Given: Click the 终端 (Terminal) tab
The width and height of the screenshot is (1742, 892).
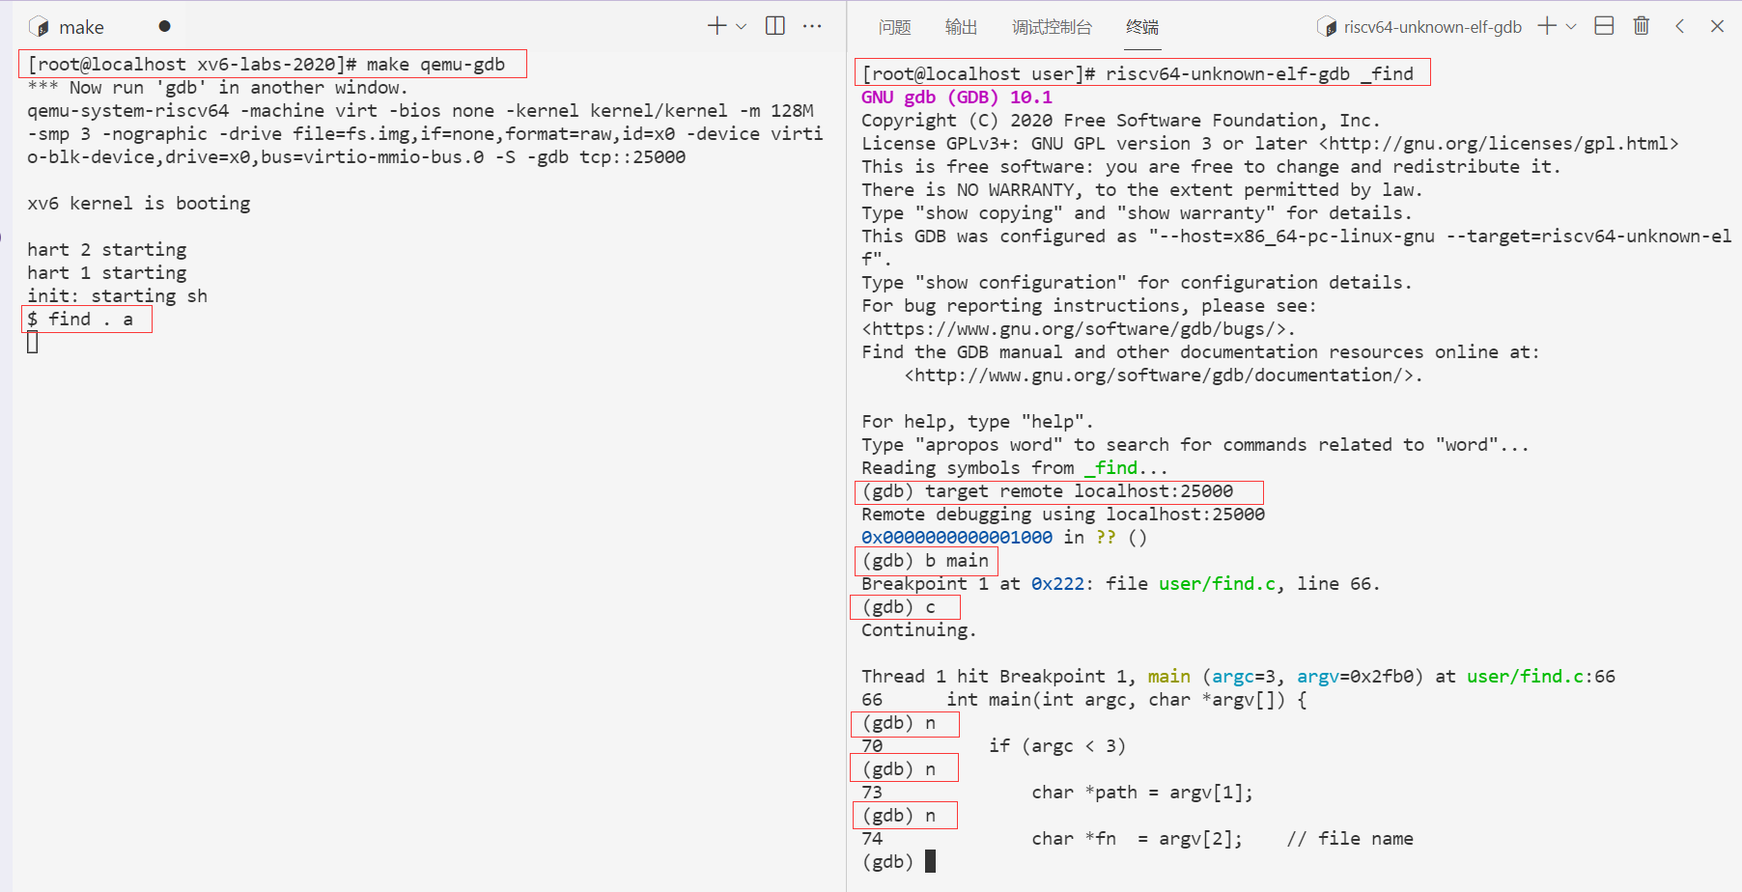Looking at the screenshot, I should [1141, 26].
